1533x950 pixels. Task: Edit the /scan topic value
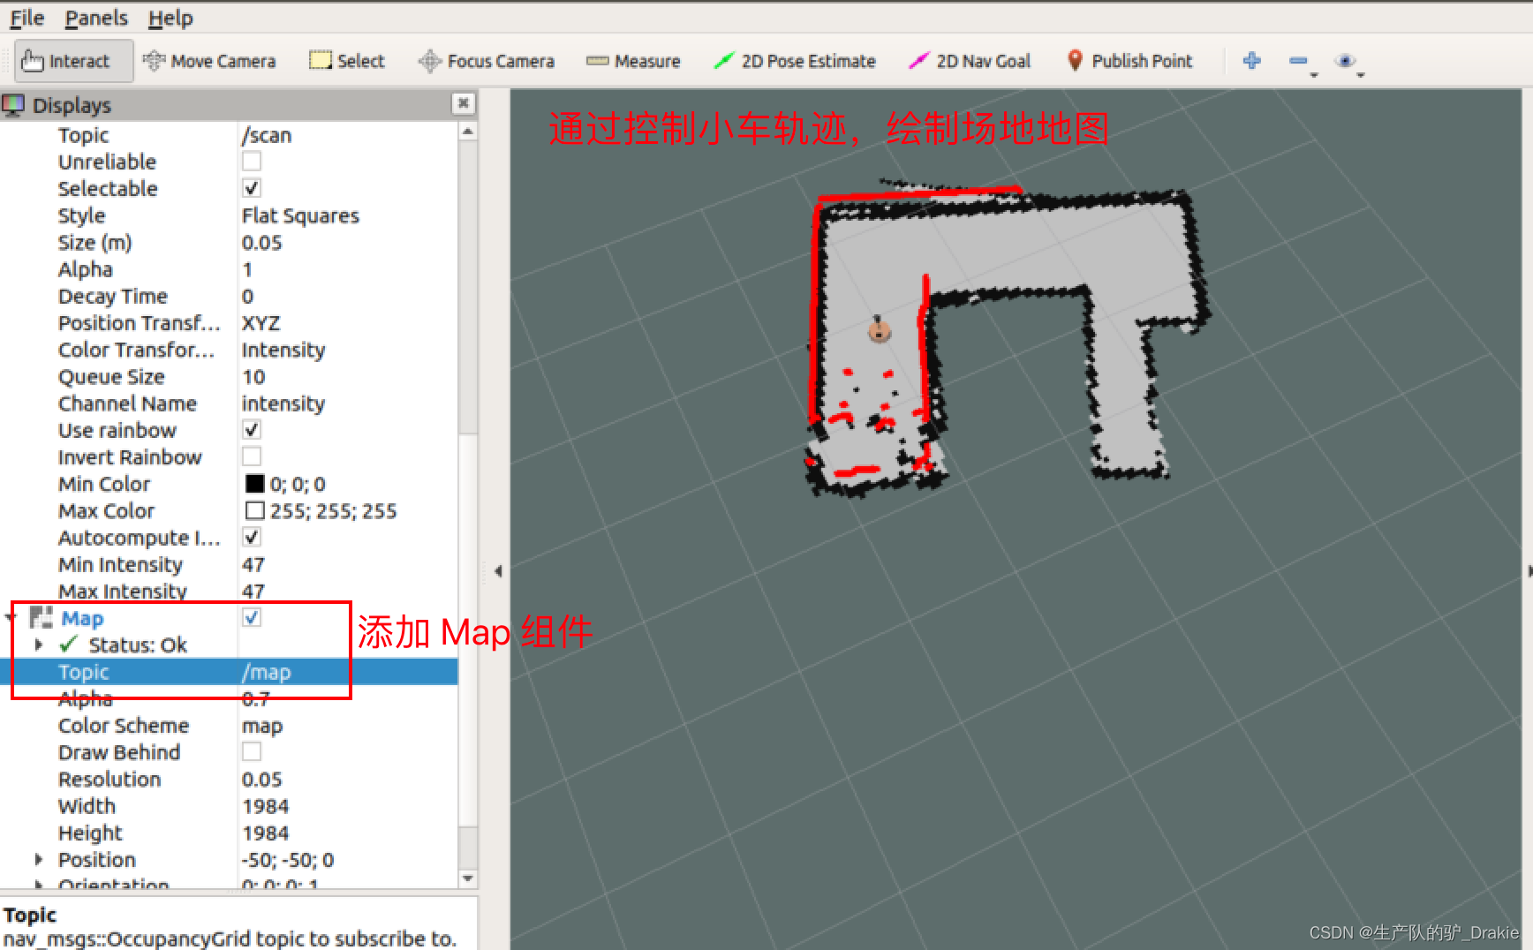pyautogui.click(x=348, y=135)
